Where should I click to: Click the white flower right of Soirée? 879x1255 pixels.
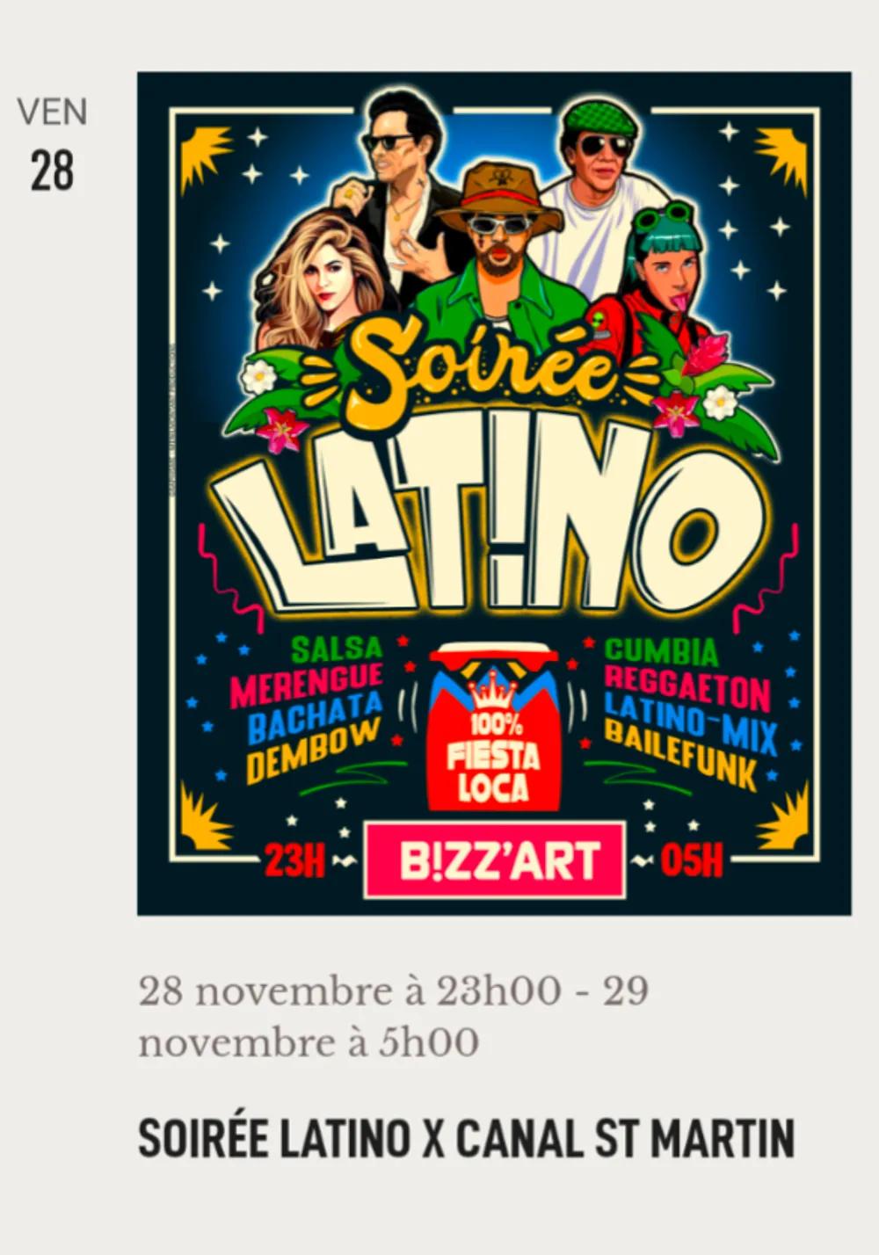(x=721, y=403)
